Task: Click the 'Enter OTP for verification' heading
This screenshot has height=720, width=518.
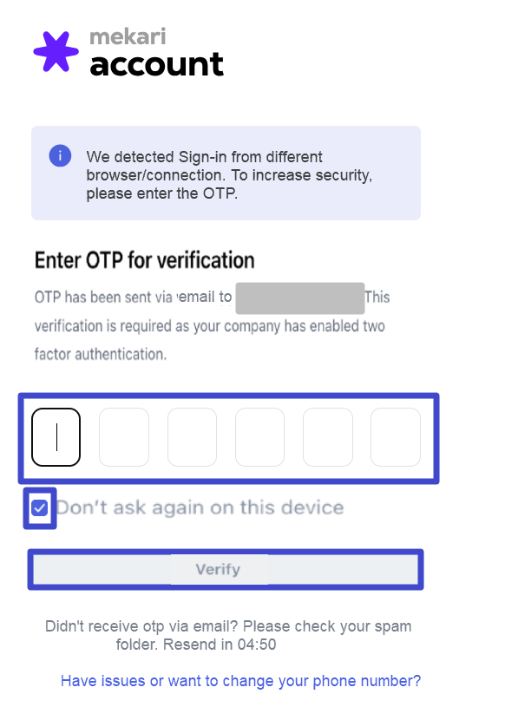Action: coord(145,260)
